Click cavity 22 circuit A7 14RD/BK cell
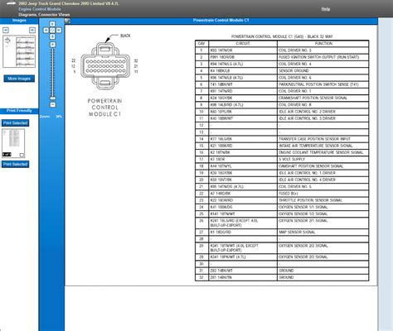This screenshot has width=393, height=331. pos(243,194)
